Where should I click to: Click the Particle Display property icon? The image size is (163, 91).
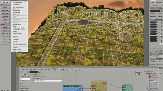click(x=148, y=88)
